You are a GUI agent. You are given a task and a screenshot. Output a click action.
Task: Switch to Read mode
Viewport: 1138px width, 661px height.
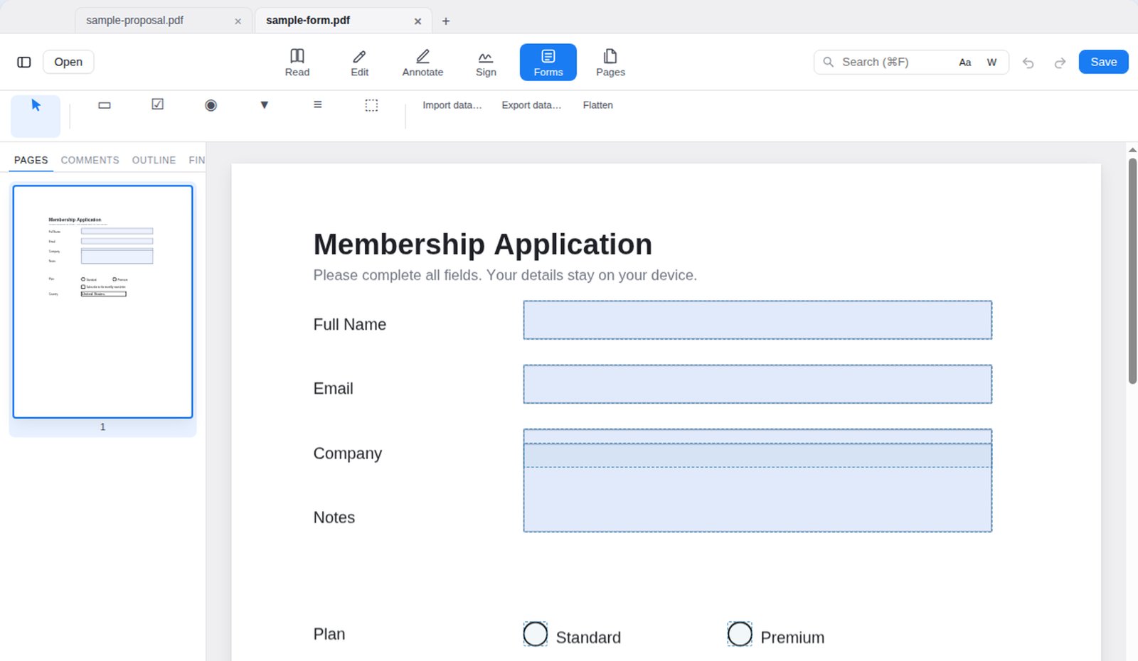pyautogui.click(x=297, y=62)
